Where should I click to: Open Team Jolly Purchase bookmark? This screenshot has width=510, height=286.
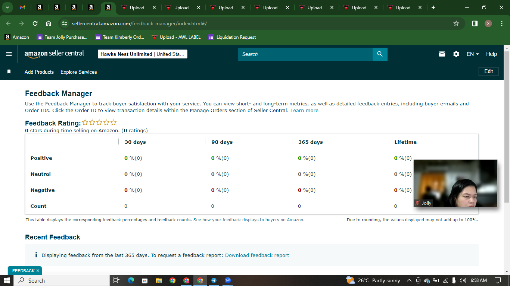(x=62, y=37)
